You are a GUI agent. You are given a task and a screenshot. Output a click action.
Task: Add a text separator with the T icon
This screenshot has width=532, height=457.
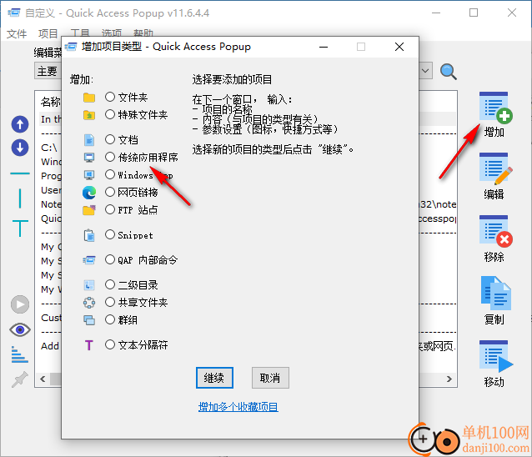point(20,228)
